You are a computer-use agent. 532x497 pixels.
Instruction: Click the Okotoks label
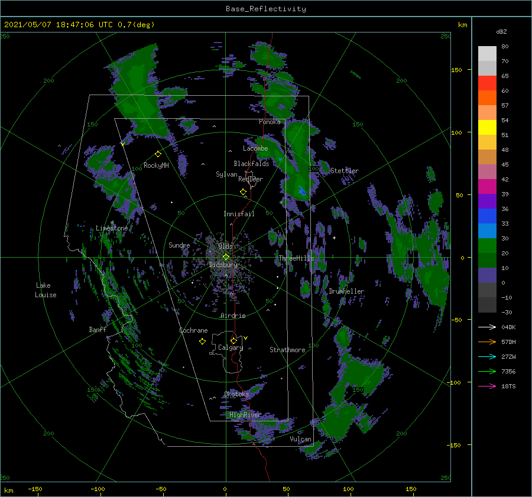click(x=236, y=394)
